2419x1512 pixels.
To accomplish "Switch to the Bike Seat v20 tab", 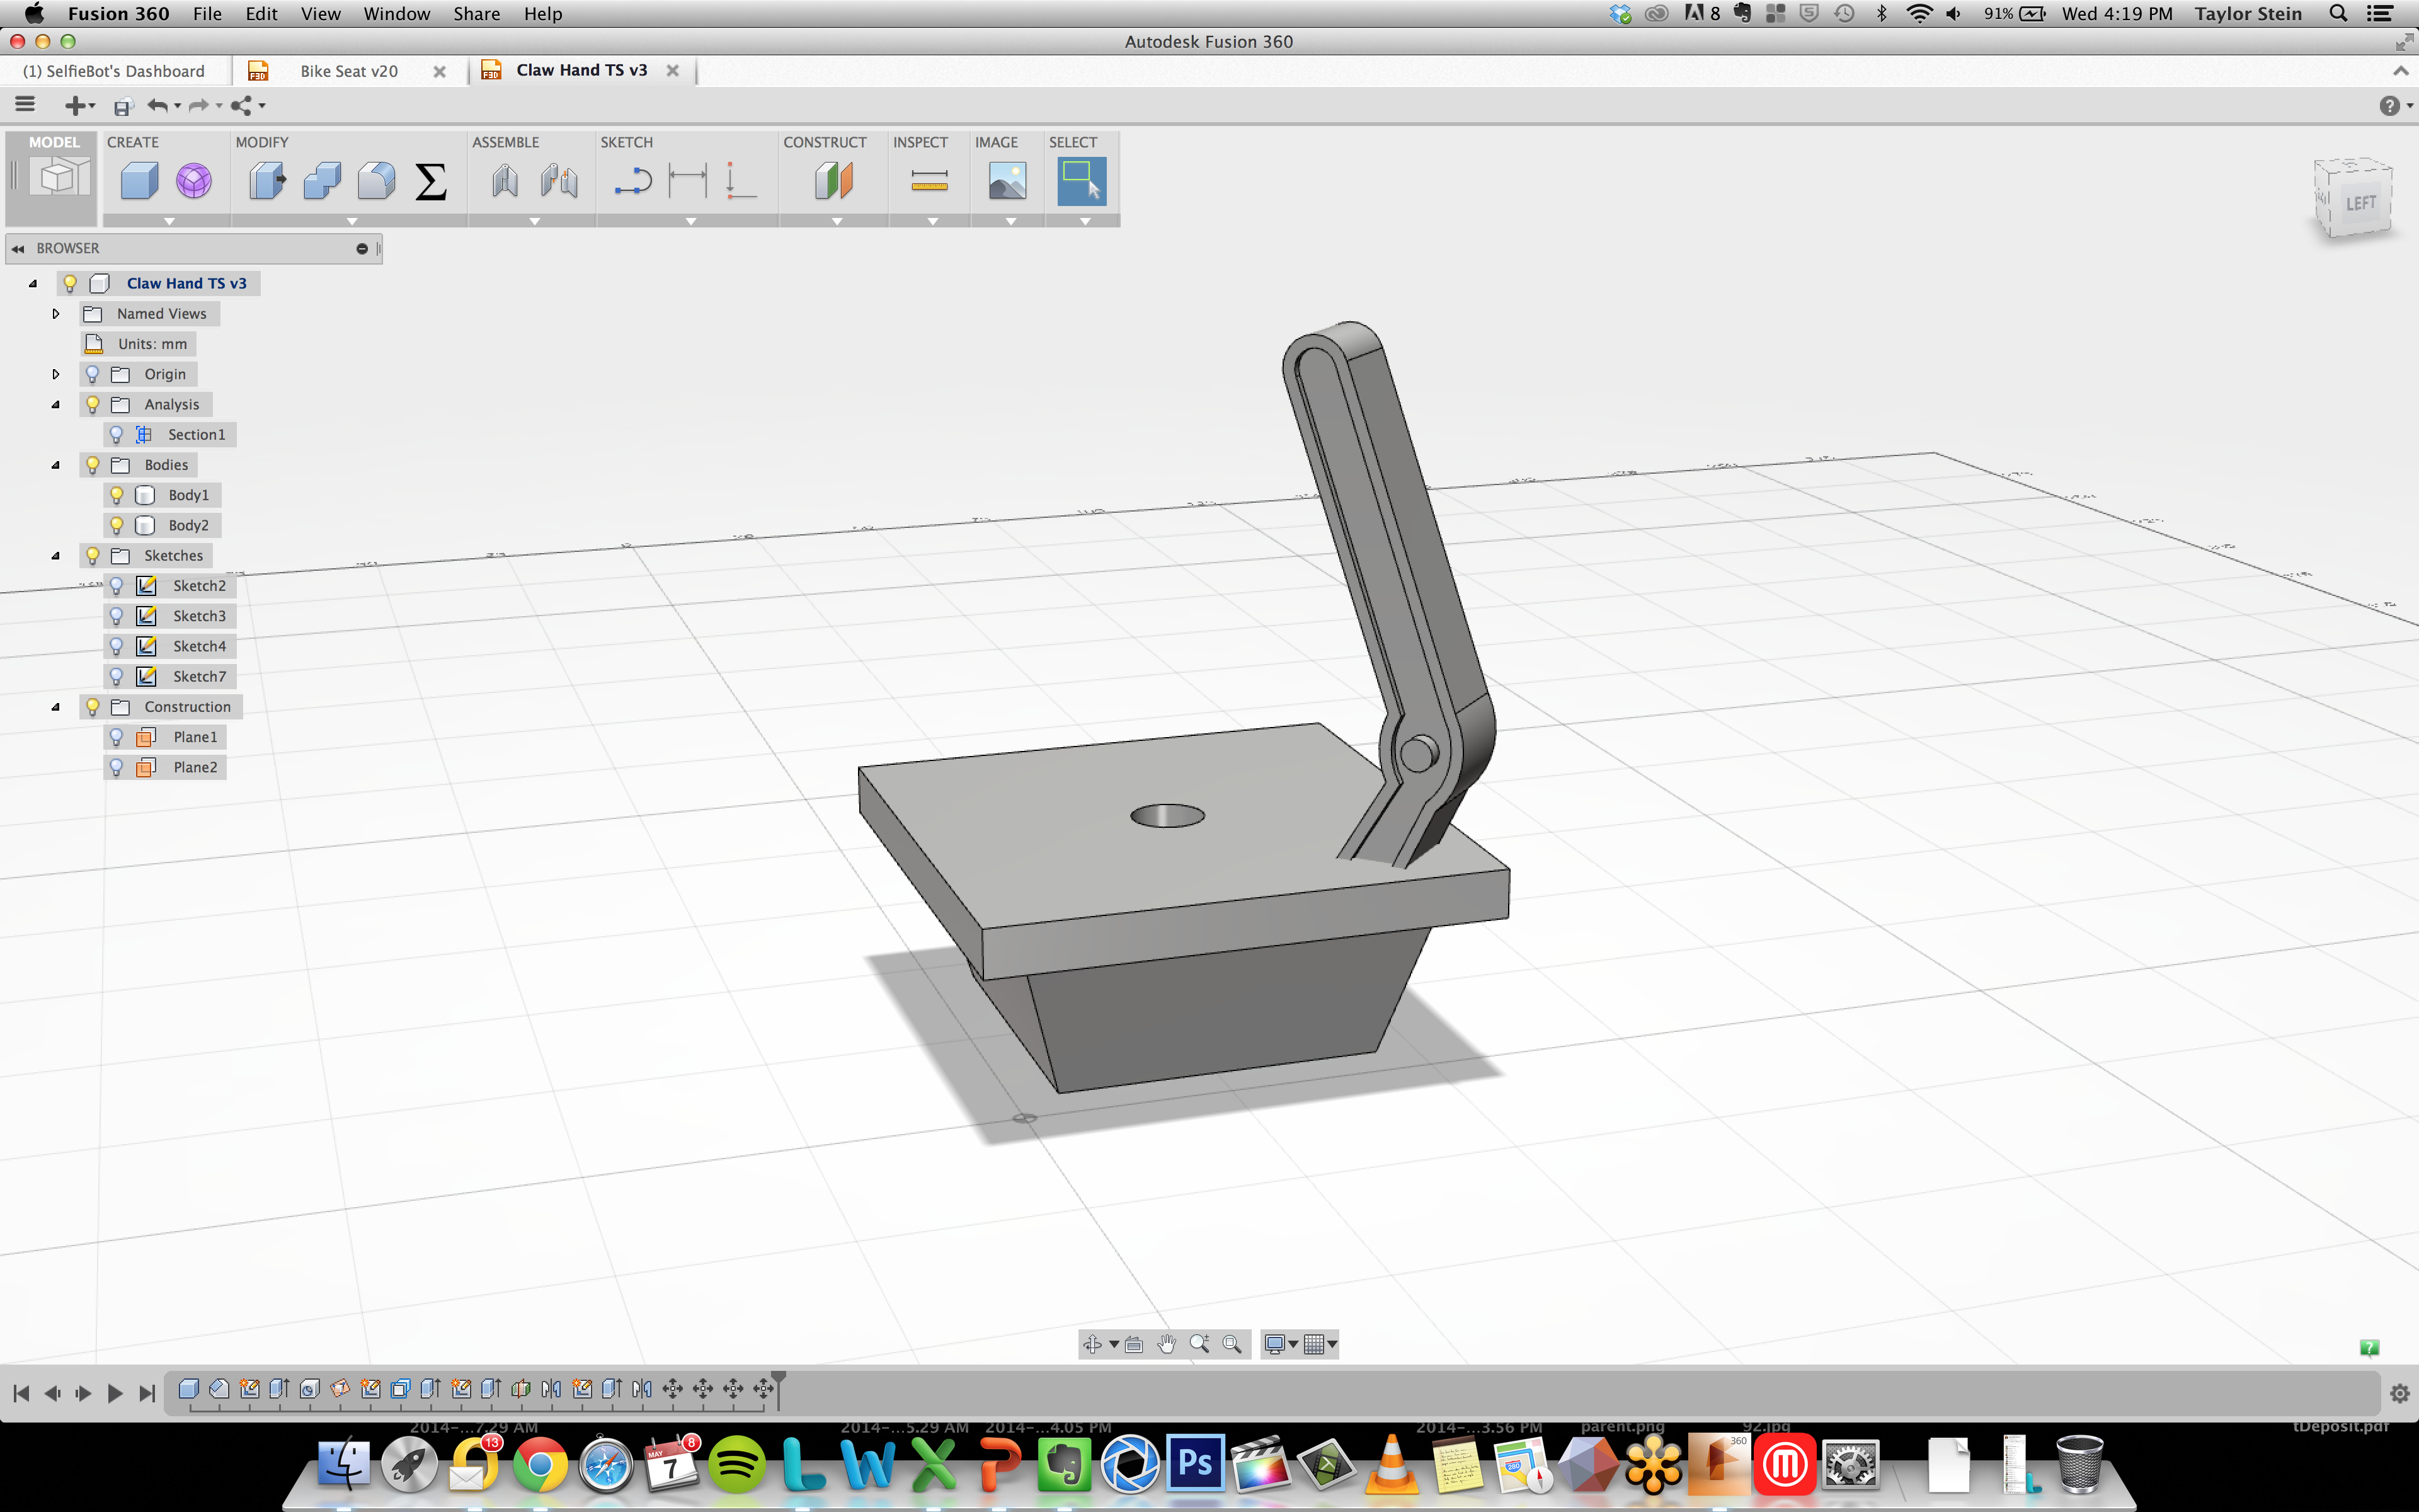I will 349,71.
